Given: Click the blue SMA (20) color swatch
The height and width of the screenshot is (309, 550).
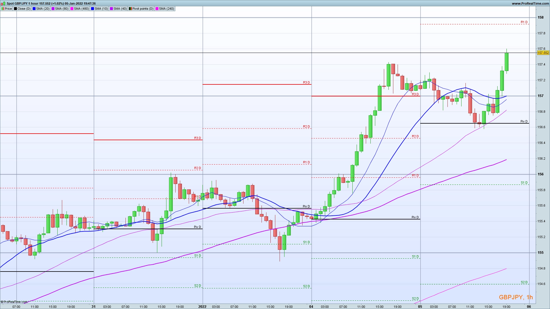Looking at the screenshot, I should tap(34, 9).
